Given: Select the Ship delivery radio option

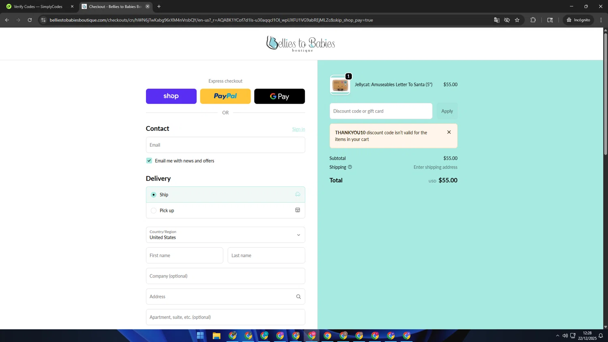Looking at the screenshot, I should point(154,195).
